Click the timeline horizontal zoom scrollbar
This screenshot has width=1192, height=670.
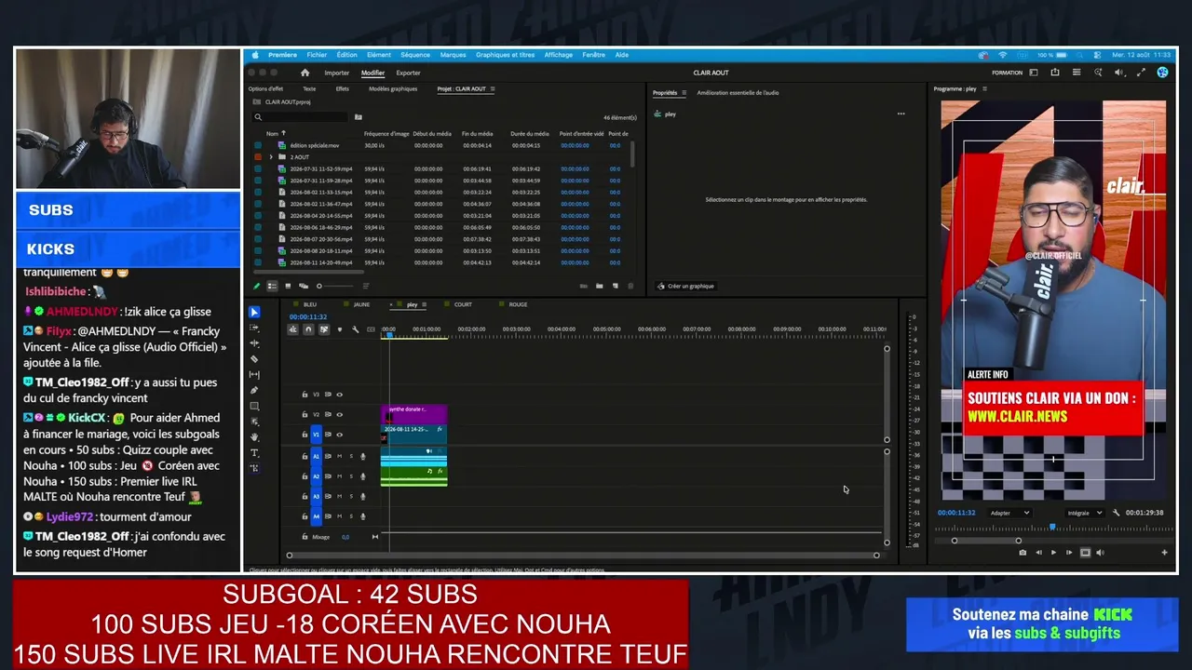tap(582, 556)
